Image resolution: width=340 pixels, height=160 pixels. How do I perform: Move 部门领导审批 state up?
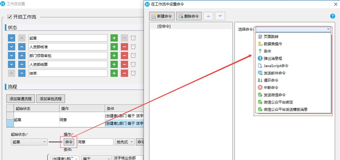click(x=22, y=56)
